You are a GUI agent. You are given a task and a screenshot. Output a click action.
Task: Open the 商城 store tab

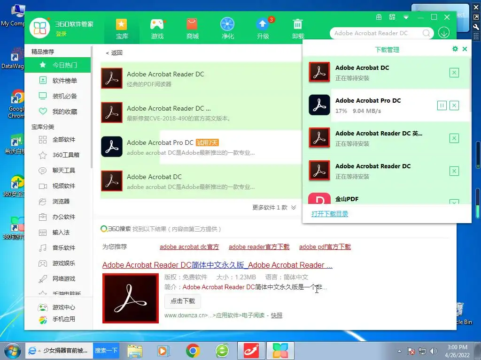point(192,29)
